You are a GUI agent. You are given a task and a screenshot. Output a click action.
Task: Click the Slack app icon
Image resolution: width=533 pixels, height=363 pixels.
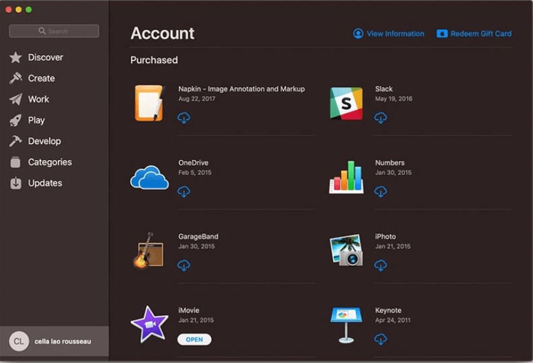click(x=346, y=104)
